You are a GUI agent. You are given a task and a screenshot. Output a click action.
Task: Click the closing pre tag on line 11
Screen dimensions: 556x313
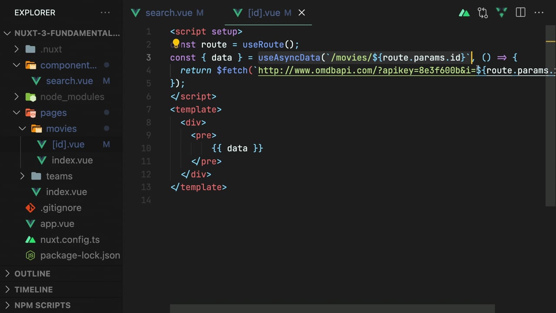click(x=206, y=161)
